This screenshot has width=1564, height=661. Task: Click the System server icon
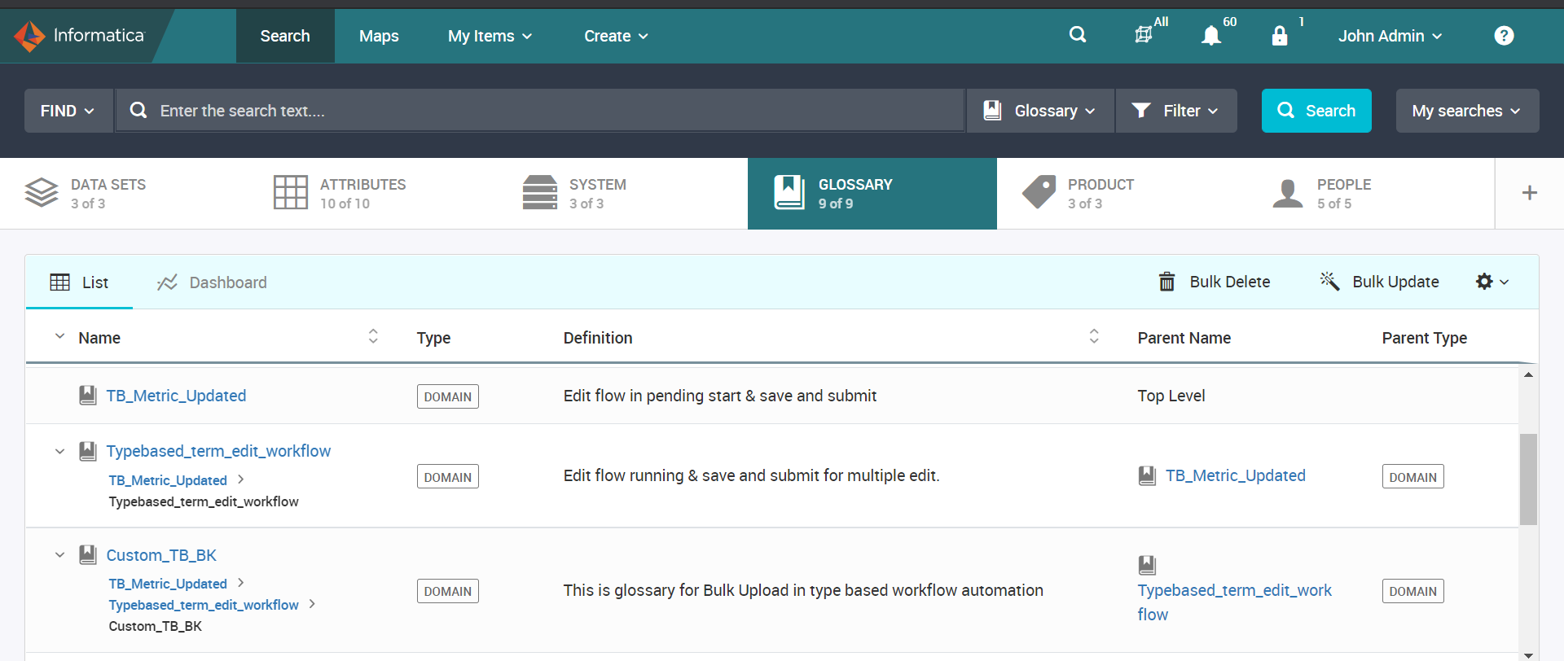(540, 193)
